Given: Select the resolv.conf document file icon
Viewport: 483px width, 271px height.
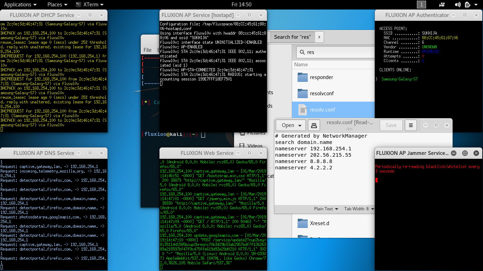Looking at the screenshot, I should (303, 110).
